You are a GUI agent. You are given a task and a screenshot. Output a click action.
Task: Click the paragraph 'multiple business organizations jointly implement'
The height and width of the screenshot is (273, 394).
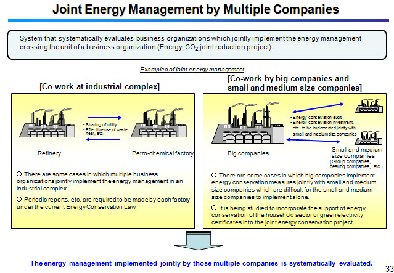coord(99,181)
